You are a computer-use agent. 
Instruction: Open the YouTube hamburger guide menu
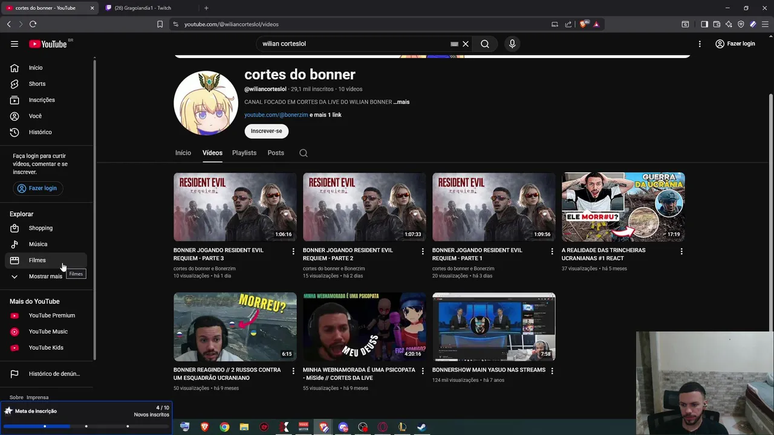(x=15, y=43)
